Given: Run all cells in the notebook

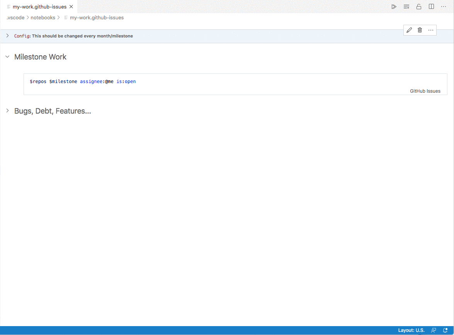Looking at the screenshot, I should [x=394, y=6].
